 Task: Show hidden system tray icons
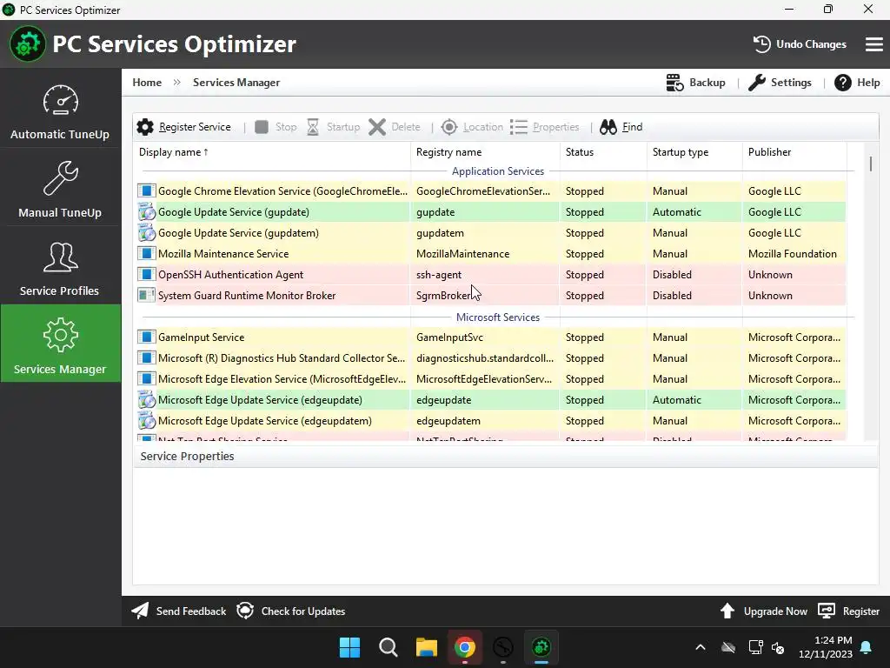(701, 647)
